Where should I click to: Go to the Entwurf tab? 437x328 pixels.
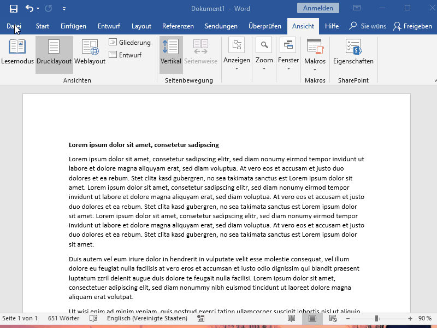point(109,26)
